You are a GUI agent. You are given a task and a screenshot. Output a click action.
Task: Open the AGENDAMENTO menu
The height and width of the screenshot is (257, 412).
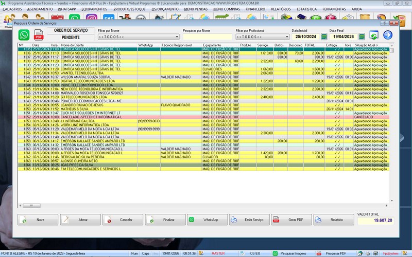pyautogui.click(x=40, y=9)
